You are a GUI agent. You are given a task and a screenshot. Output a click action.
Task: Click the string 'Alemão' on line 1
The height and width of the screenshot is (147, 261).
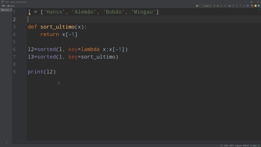[84, 12]
